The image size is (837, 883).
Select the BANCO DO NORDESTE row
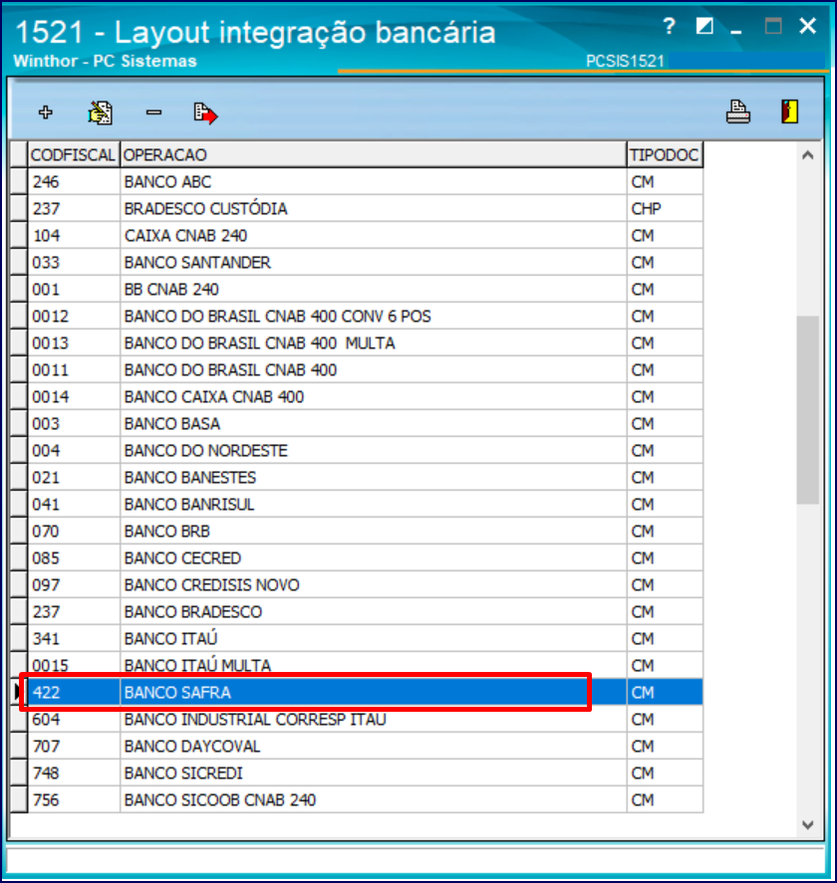point(366,451)
